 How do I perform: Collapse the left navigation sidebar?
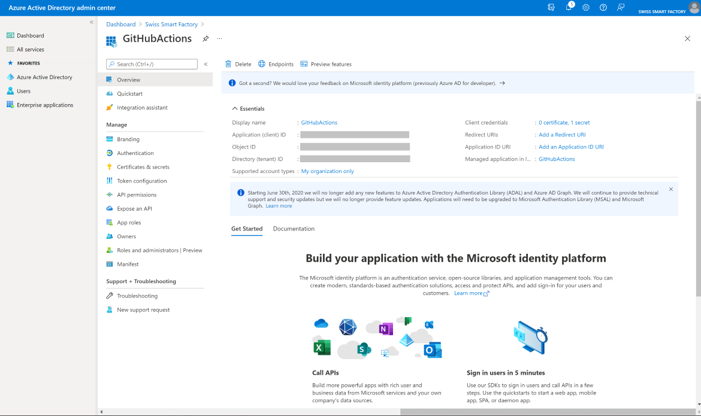click(x=92, y=22)
